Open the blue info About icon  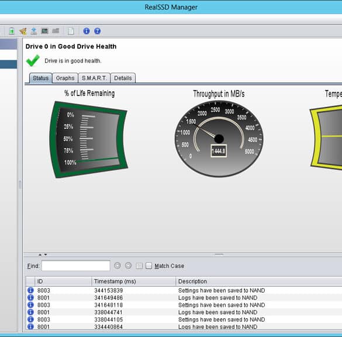tap(87, 31)
